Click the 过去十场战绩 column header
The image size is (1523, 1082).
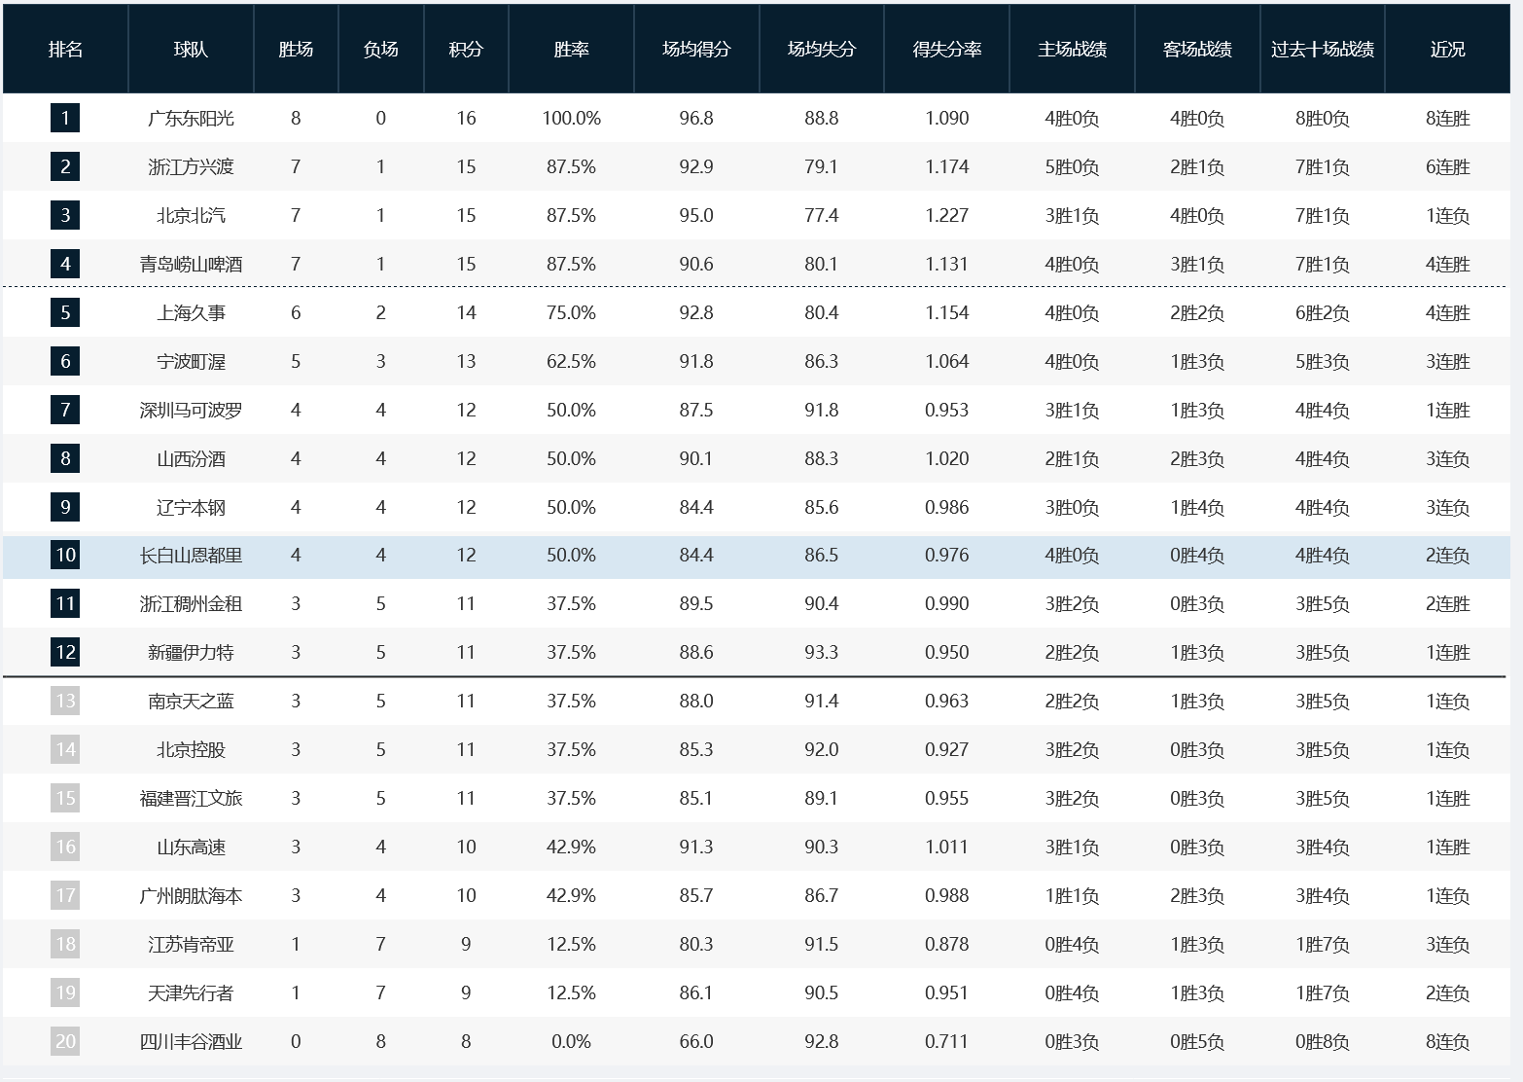pos(1322,50)
